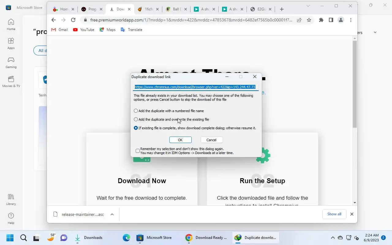Close the Progr tab
The image size is (392, 245).
point(101,9)
